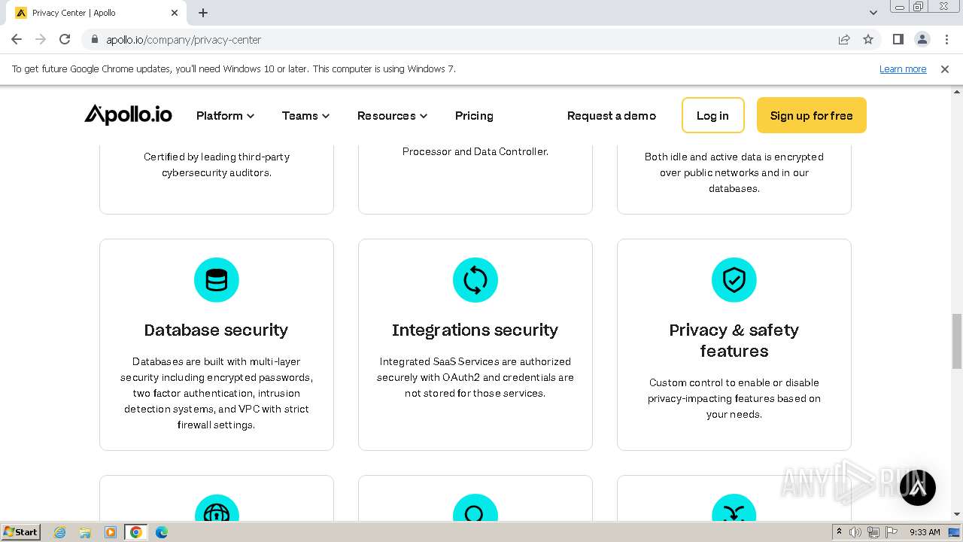
Task: Click the Chrome taskbar icon
Action: tap(136, 532)
